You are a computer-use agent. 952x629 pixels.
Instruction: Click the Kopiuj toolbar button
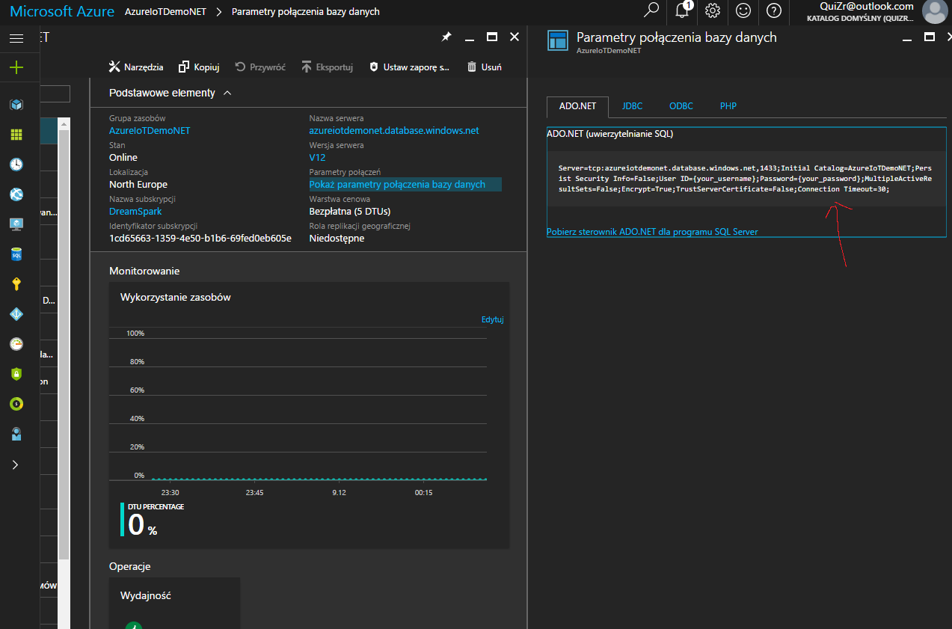(199, 67)
